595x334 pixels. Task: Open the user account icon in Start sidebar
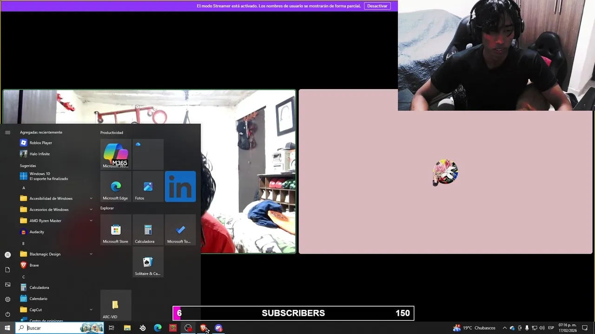coord(7,255)
